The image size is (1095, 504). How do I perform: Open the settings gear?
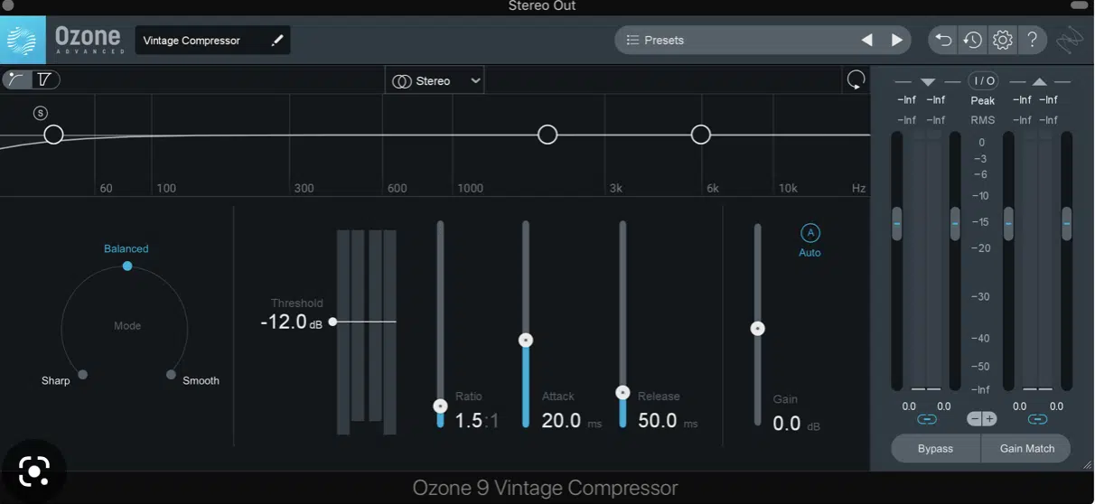pyautogui.click(x=1002, y=40)
